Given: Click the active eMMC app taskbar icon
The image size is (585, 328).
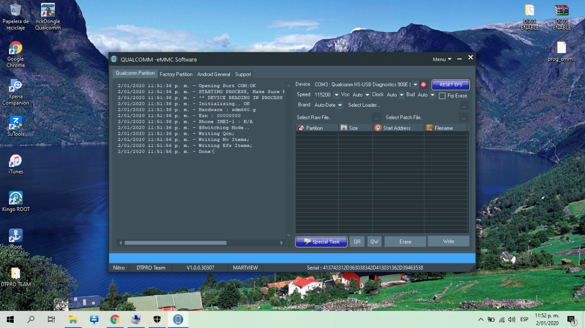Looking at the screenshot, I should point(178,319).
